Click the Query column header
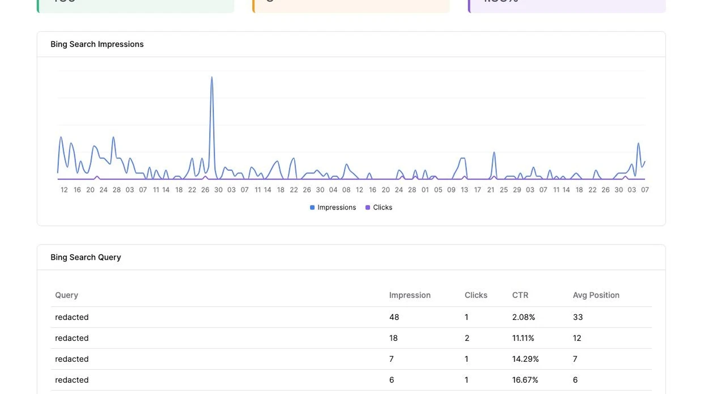Image resolution: width=701 pixels, height=394 pixels. (x=66, y=295)
